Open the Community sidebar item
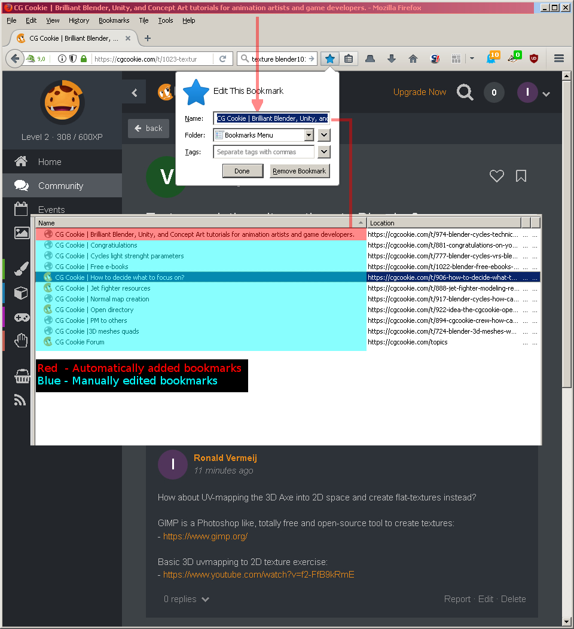 [x=62, y=185]
